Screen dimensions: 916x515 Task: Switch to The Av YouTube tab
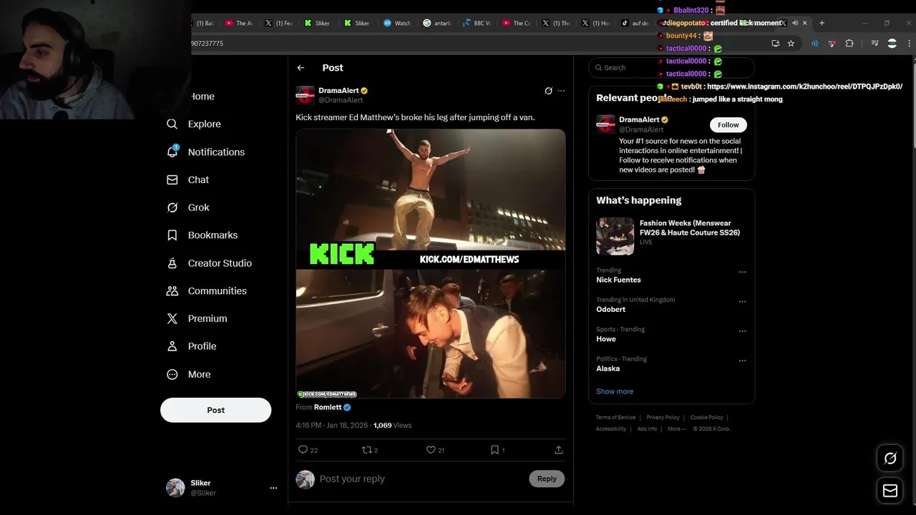click(x=239, y=23)
